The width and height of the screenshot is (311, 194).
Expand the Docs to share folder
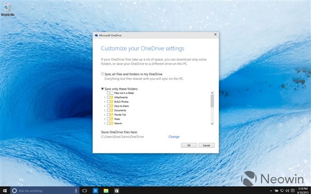[105, 106]
